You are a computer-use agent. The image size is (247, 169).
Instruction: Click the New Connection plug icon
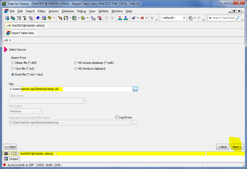(x=133, y=18)
